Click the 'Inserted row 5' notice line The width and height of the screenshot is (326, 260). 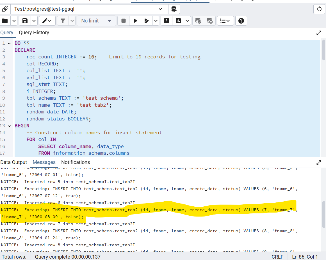coord(68,182)
